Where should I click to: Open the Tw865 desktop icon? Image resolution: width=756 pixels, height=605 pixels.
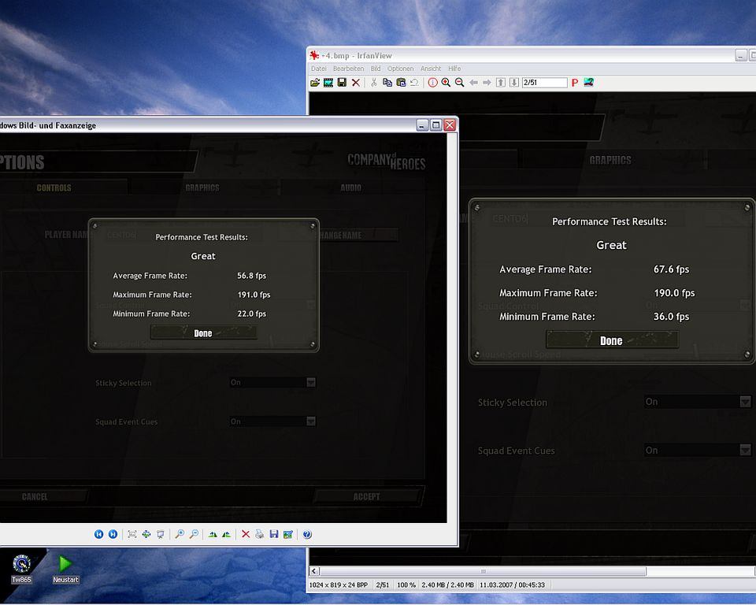tap(22, 569)
